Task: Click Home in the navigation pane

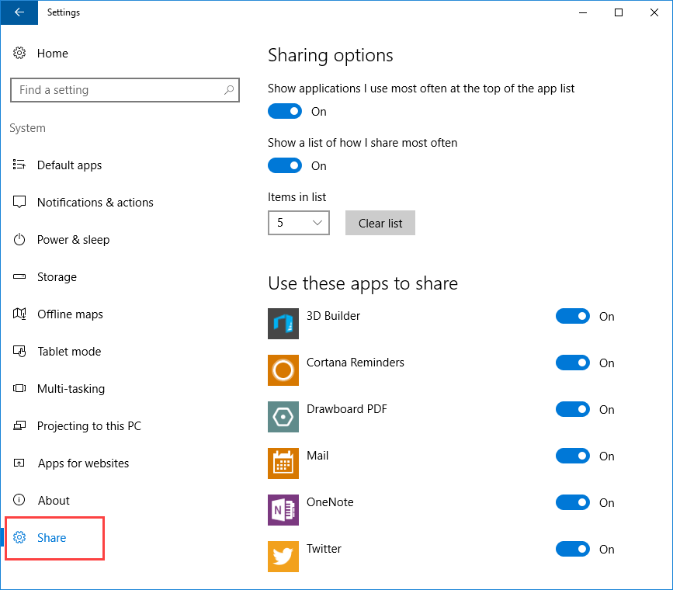Action: [x=51, y=53]
